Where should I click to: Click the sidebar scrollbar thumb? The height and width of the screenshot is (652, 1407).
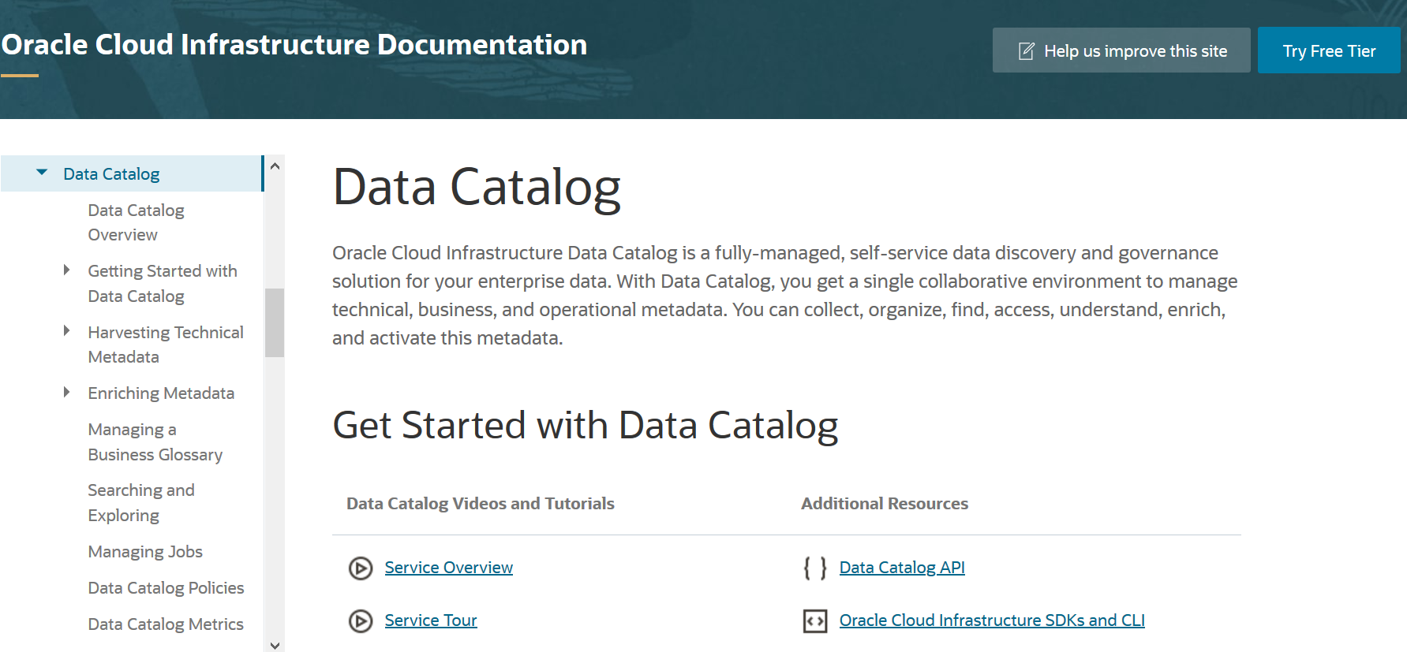tap(275, 322)
